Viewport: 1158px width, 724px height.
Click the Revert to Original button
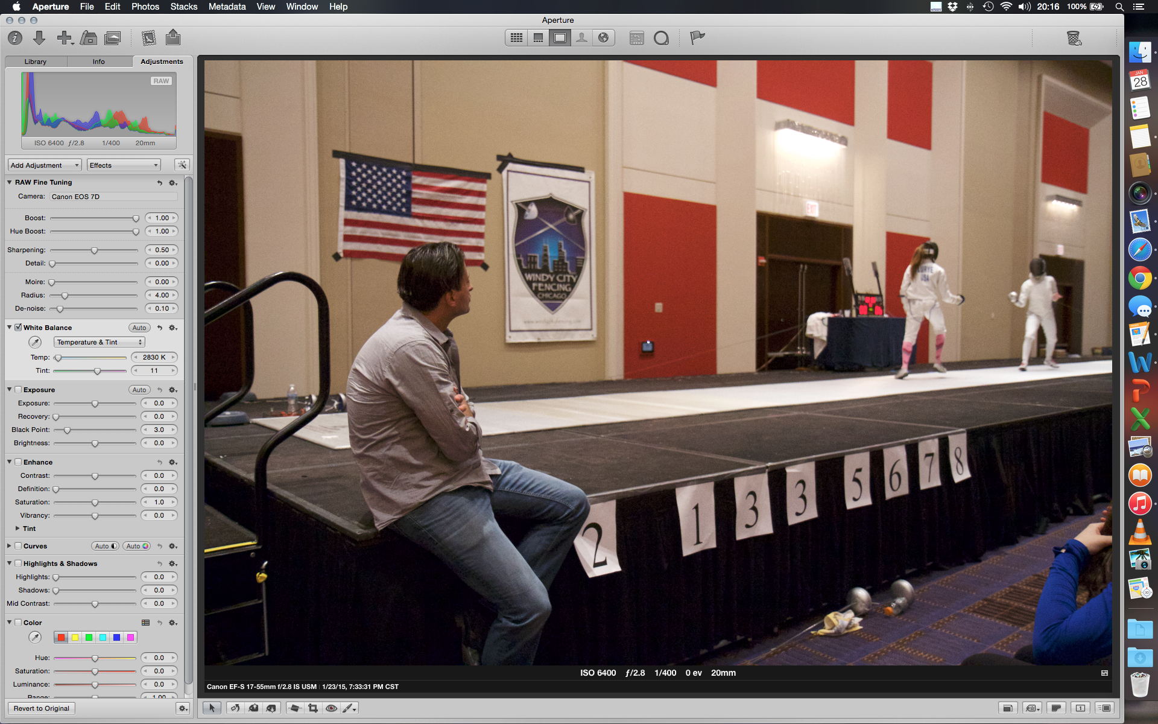point(41,708)
